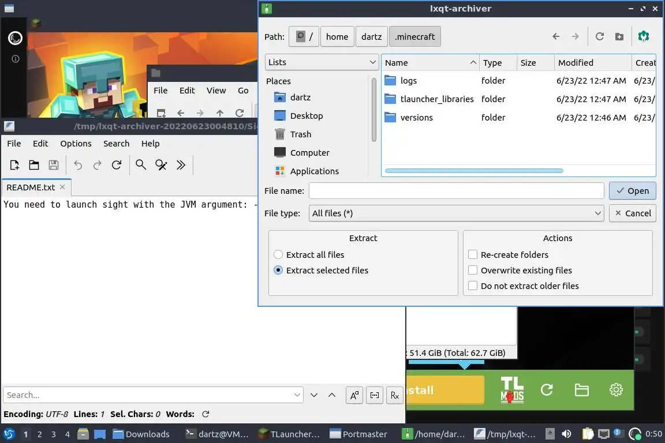Navigate to the home path segment
The width and height of the screenshot is (665, 443).
click(x=337, y=36)
